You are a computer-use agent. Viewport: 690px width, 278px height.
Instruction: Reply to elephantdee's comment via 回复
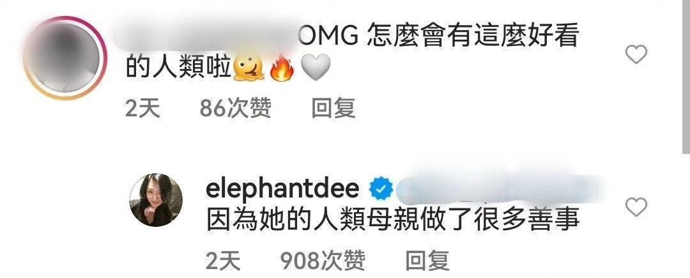[427, 260]
